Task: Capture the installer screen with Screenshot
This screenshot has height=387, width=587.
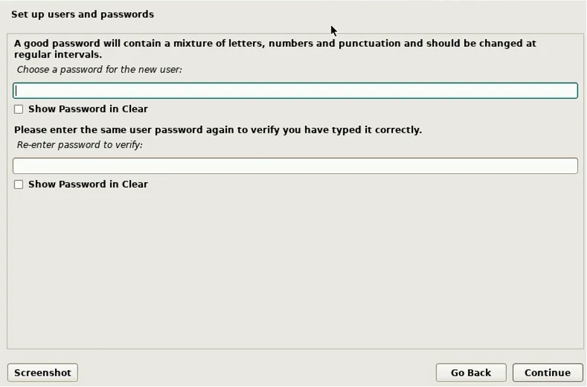Action: tap(42, 372)
